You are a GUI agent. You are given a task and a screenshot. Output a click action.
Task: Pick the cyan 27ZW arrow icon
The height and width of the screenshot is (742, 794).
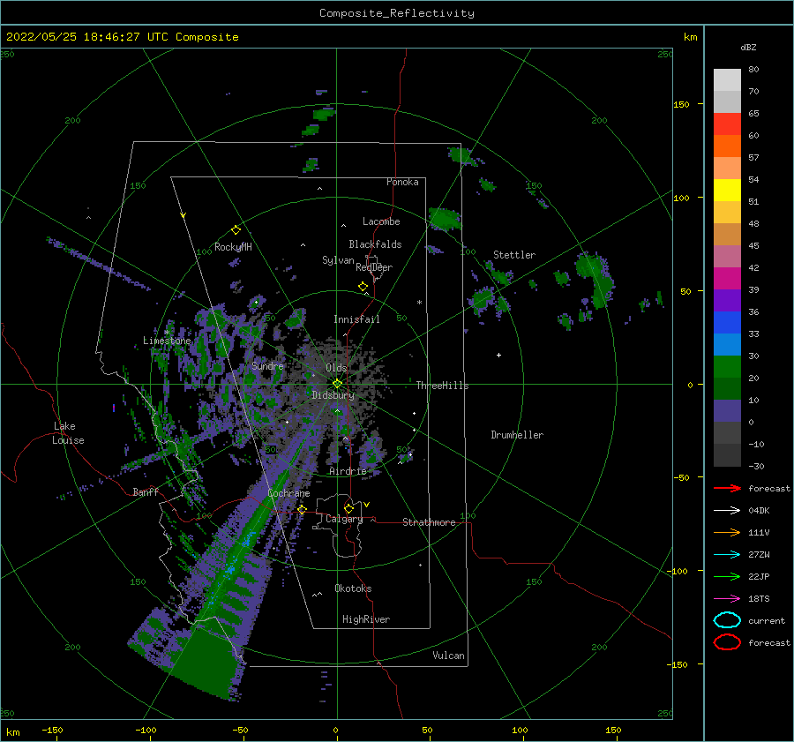(727, 555)
